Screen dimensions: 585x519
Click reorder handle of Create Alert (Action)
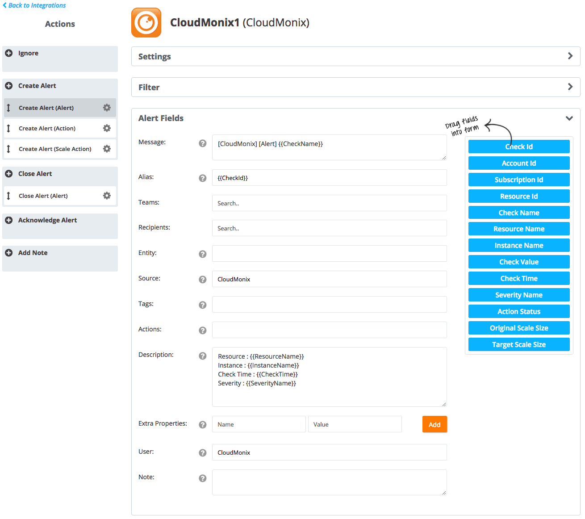pos(8,128)
